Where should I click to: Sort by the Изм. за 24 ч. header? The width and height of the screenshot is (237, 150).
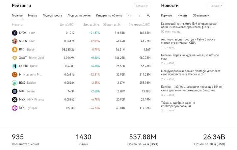(91, 25)
